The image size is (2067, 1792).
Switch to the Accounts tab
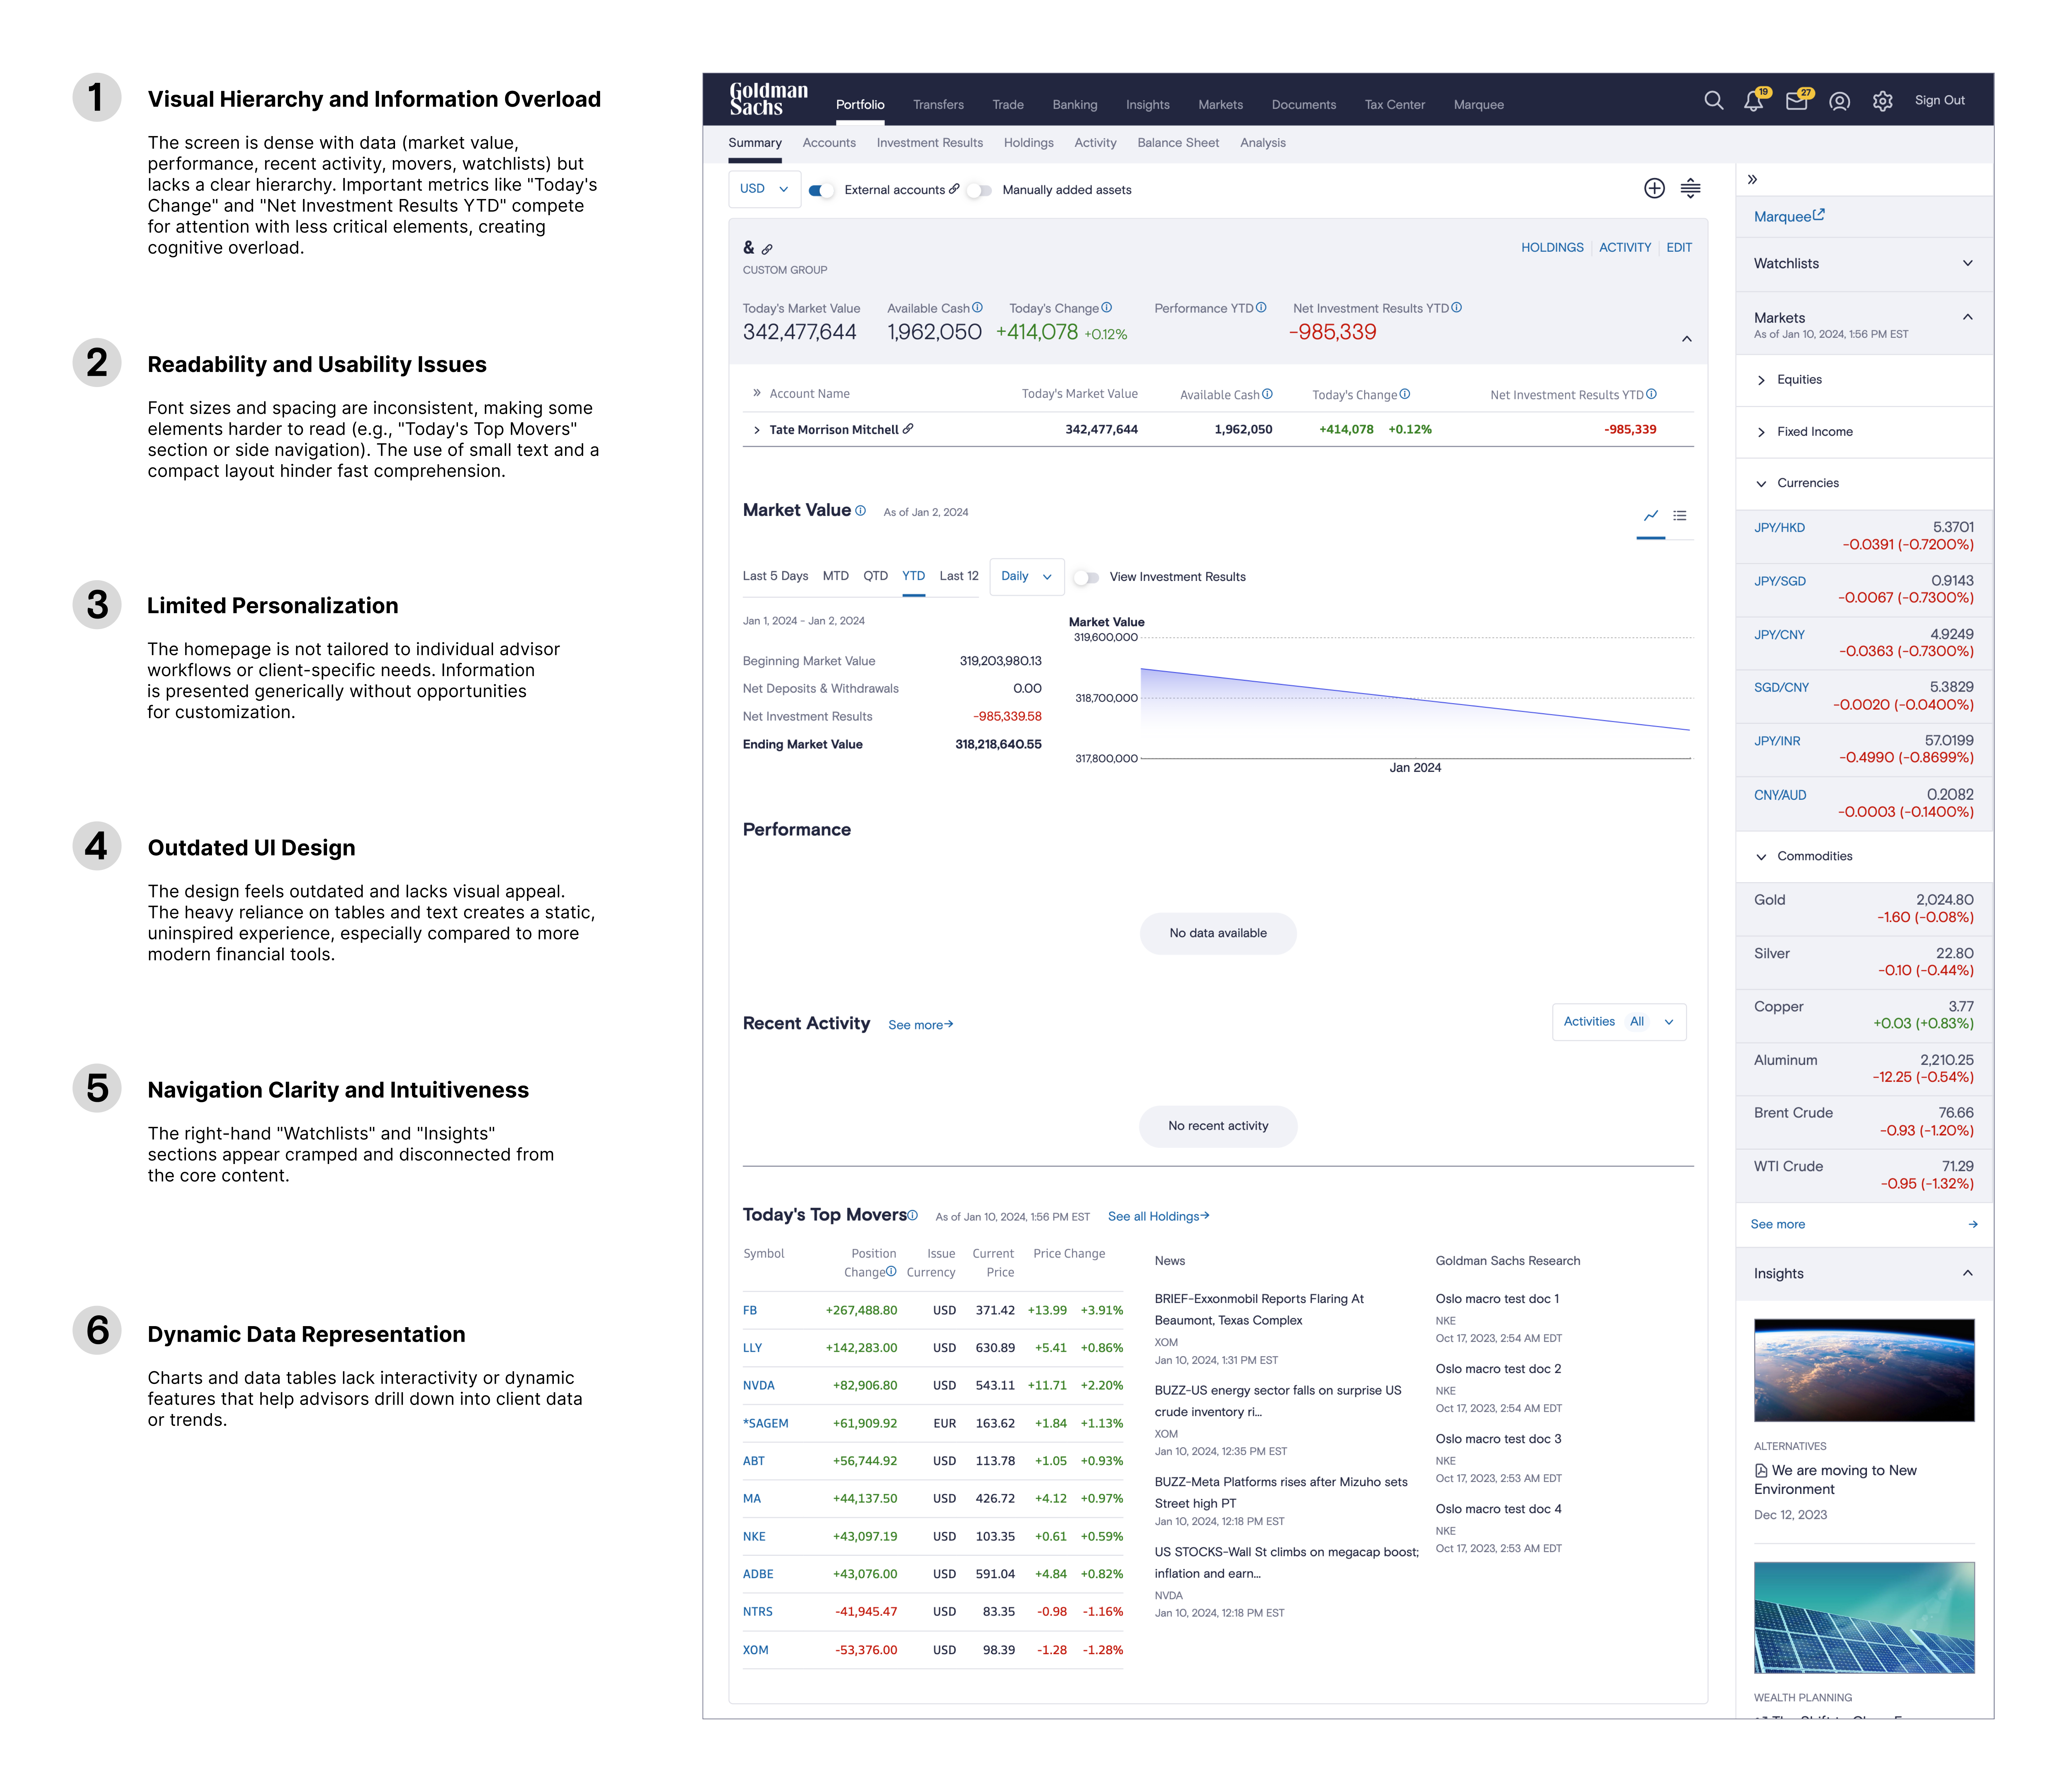829,143
